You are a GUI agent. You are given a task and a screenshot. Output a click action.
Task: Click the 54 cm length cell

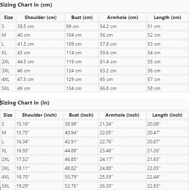[x=168, y=53]
